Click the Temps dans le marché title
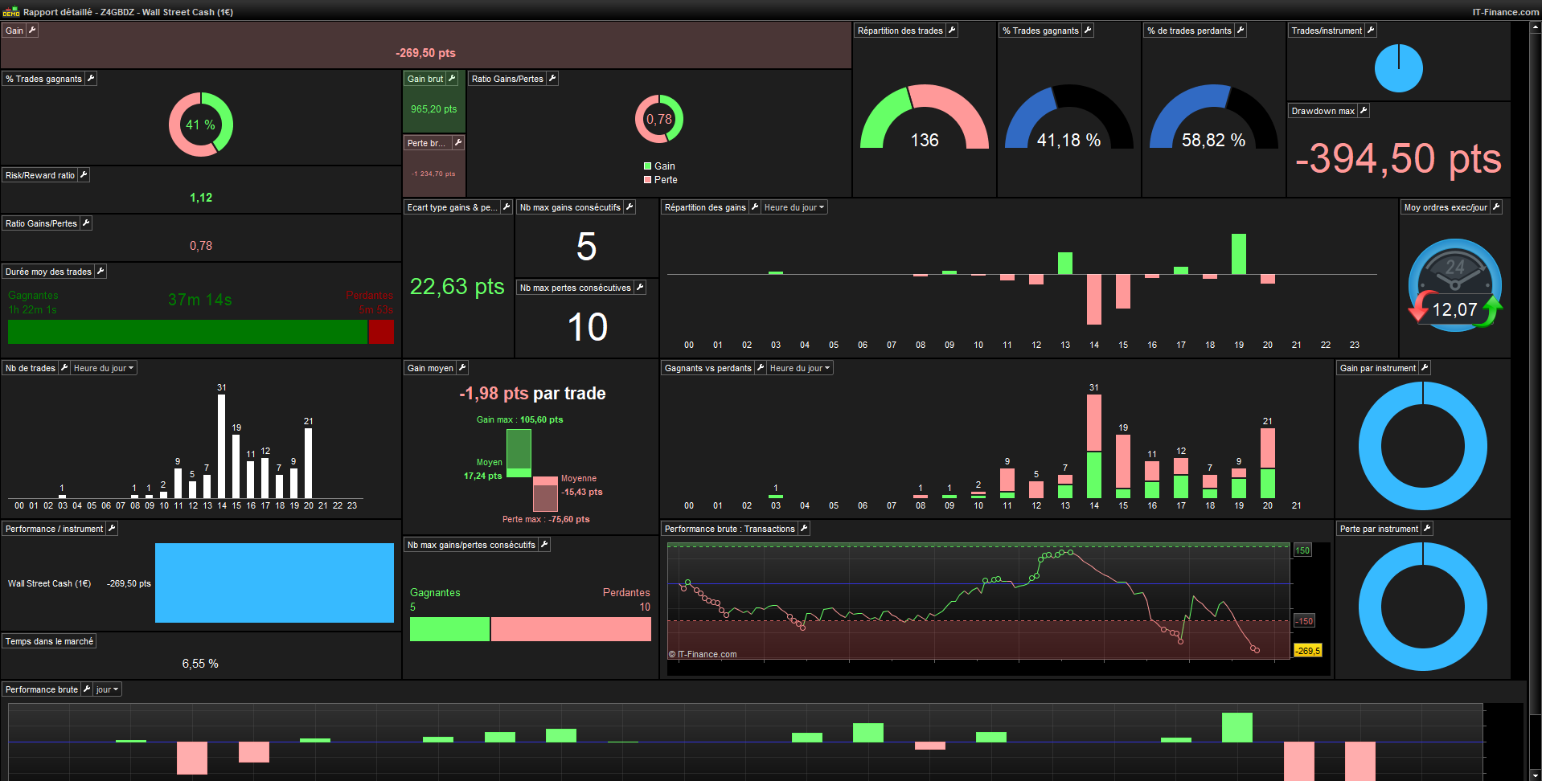 (49, 641)
